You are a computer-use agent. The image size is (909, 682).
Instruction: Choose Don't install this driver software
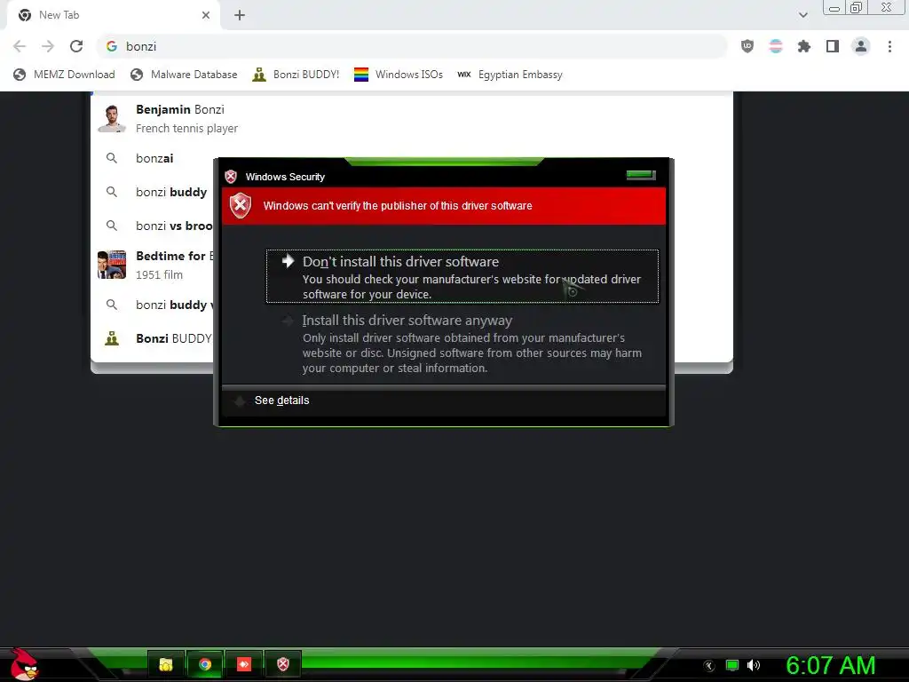point(462,277)
